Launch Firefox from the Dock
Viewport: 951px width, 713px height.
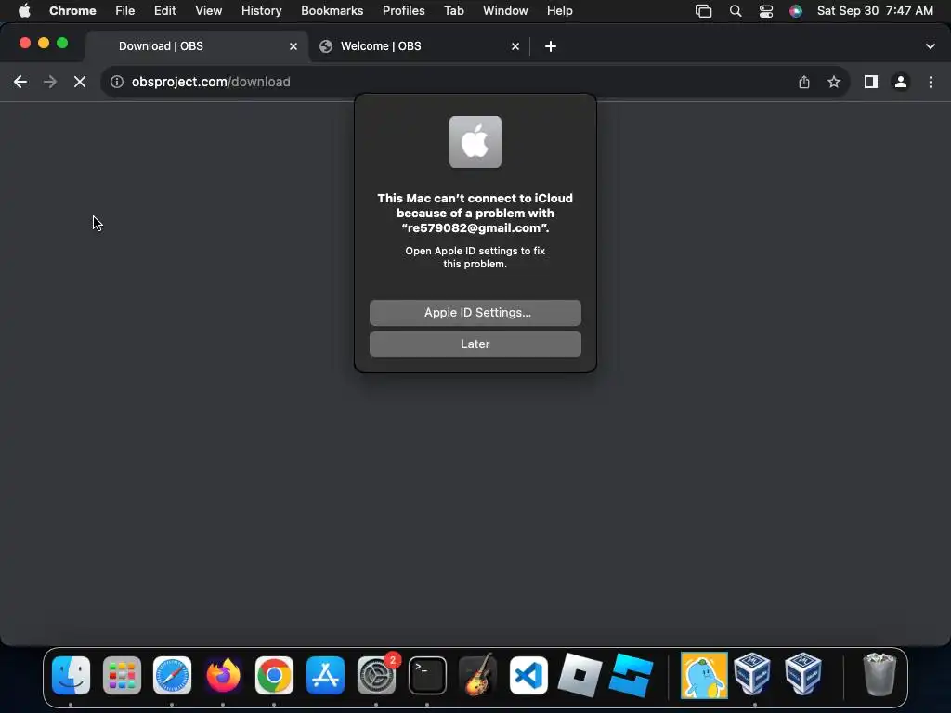pyautogui.click(x=223, y=675)
